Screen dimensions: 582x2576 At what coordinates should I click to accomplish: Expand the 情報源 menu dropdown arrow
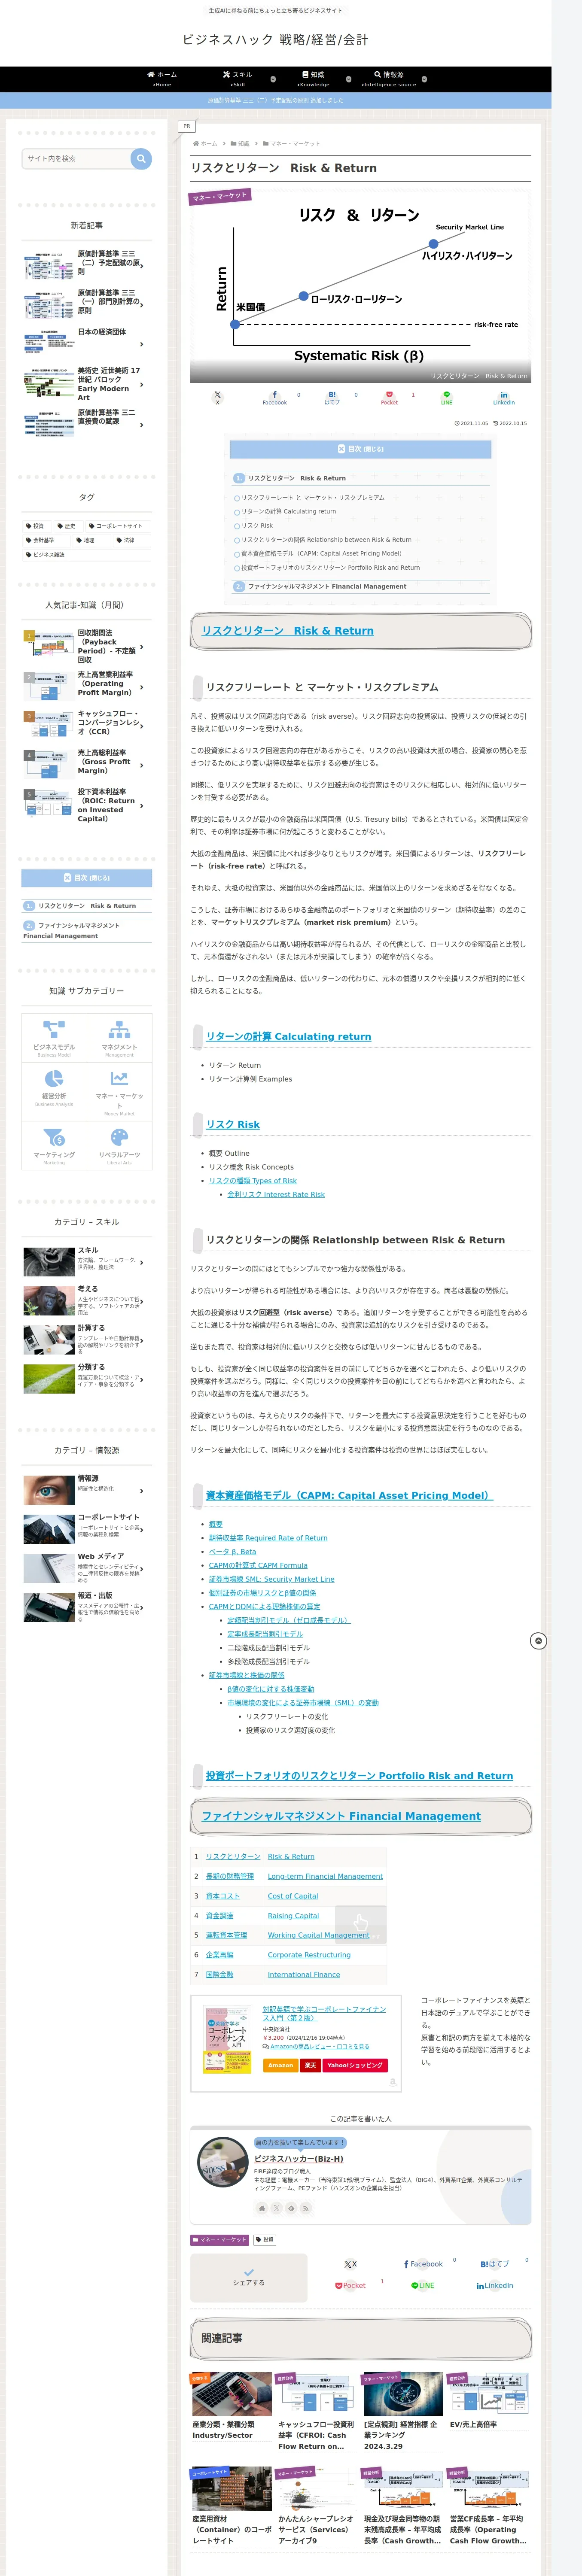[x=424, y=79]
